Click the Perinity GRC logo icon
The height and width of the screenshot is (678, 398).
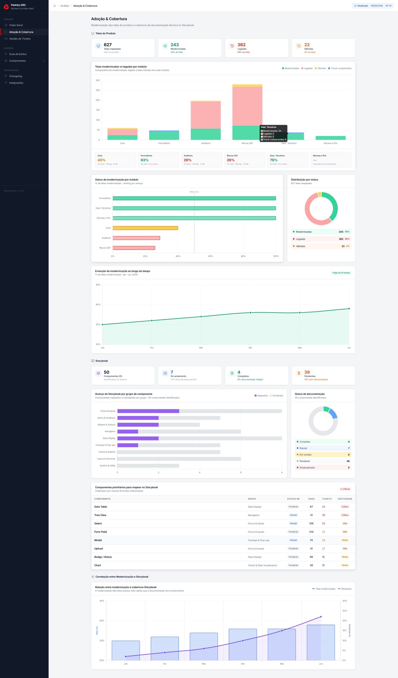pyautogui.click(x=6, y=6)
